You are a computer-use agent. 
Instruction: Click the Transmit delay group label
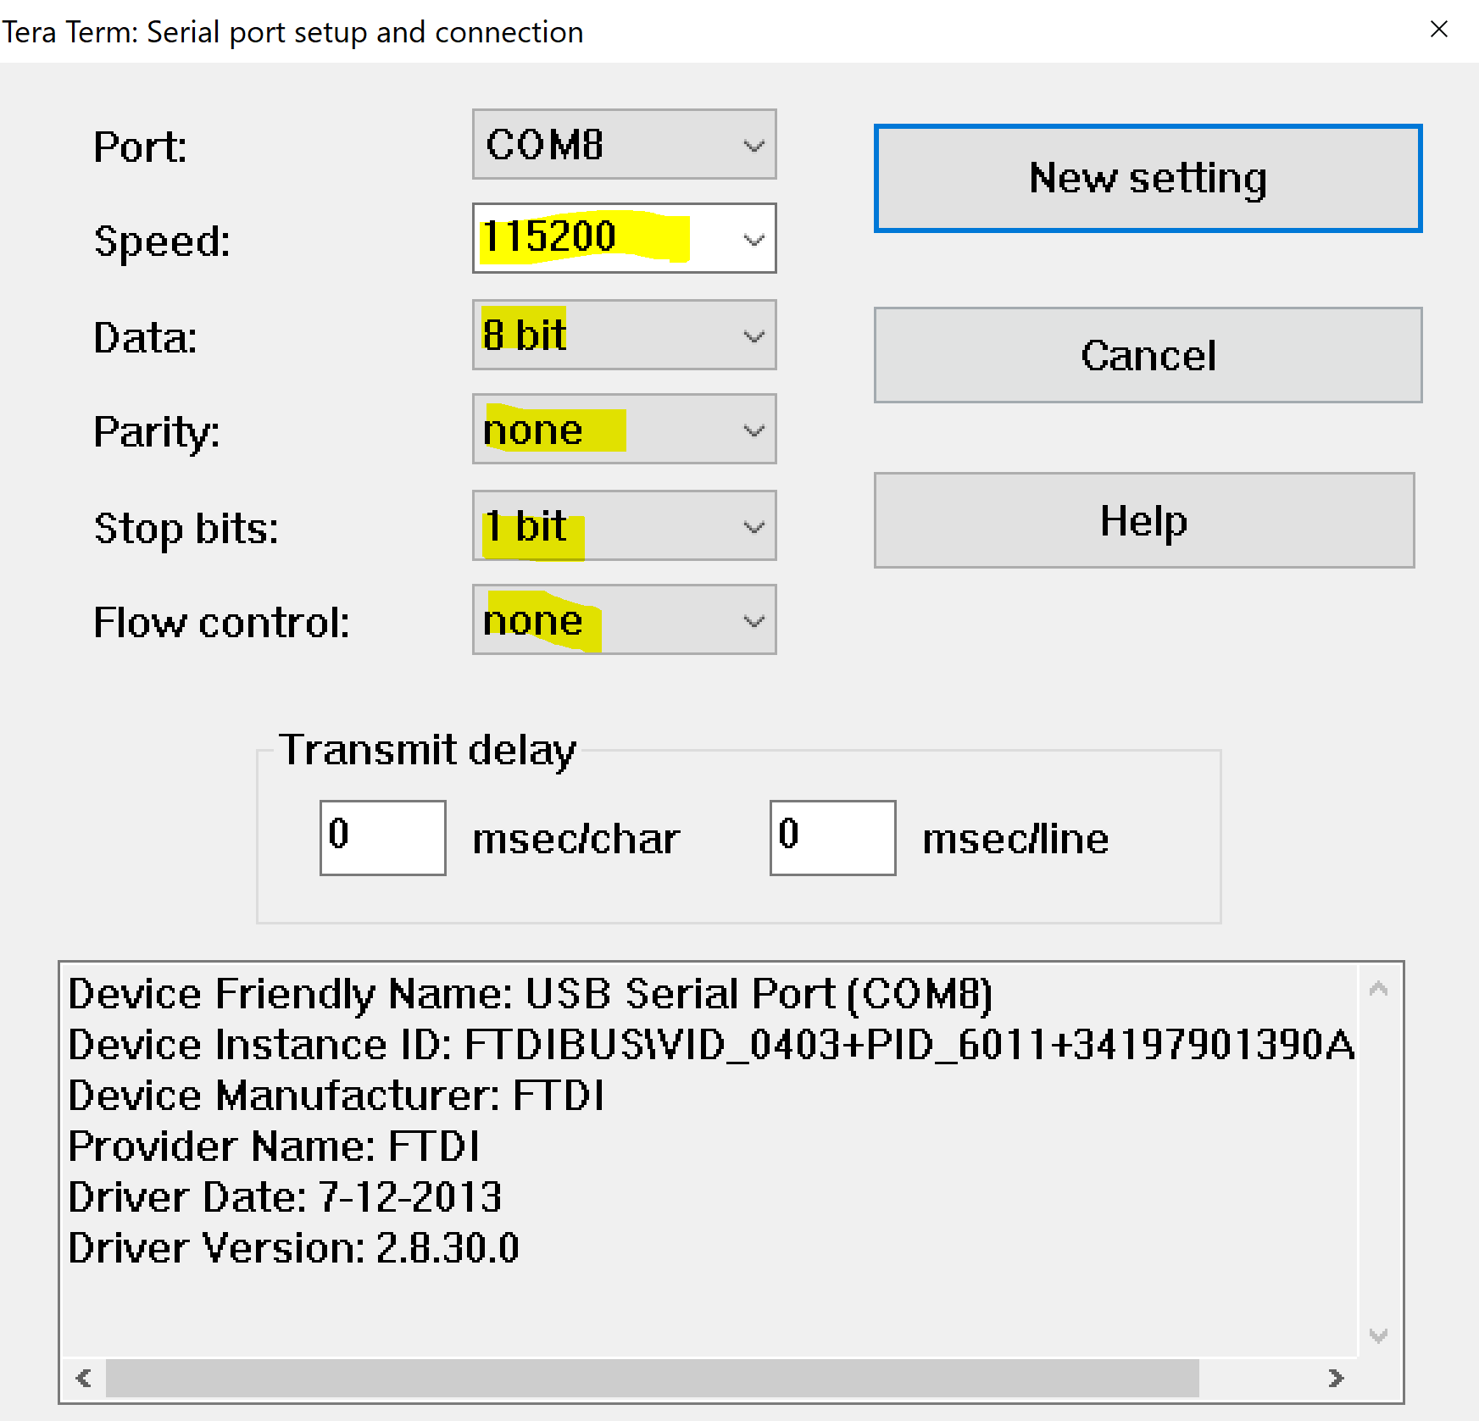(x=428, y=751)
